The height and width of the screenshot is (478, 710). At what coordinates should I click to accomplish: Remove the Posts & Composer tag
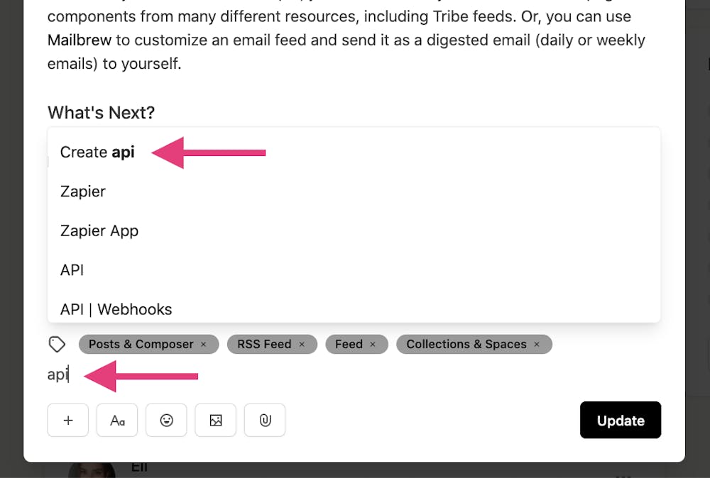[x=204, y=345]
